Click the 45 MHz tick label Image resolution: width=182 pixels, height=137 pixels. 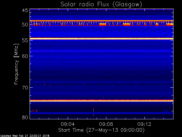point(25,10)
